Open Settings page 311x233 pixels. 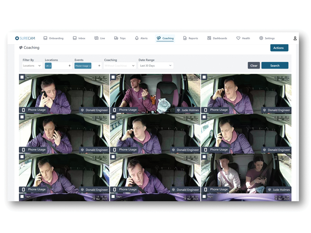pos(267,38)
